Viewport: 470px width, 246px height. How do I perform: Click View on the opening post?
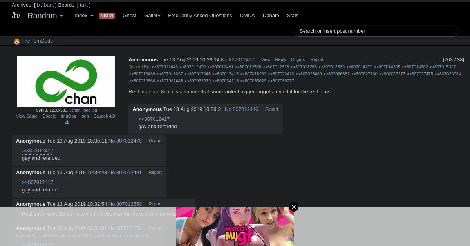tap(266, 60)
